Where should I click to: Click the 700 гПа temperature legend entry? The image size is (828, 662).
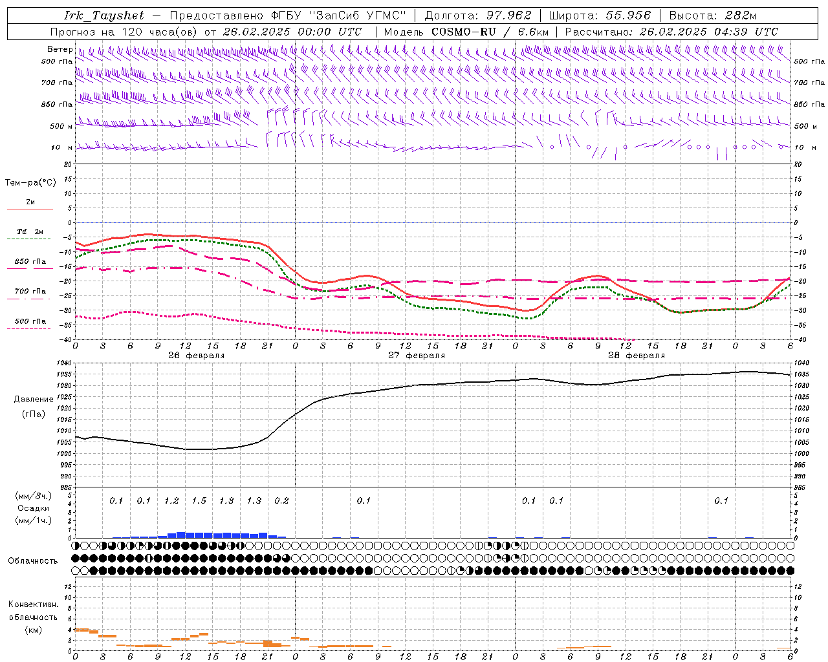coord(30,292)
